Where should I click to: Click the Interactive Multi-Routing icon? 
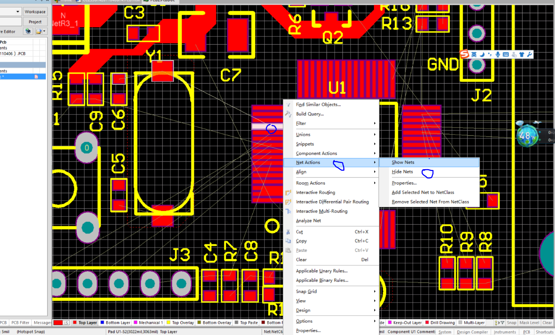coord(288,211)
